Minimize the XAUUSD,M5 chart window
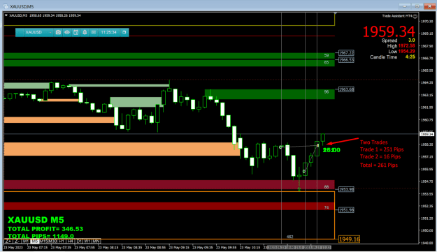 click(404, 6)
